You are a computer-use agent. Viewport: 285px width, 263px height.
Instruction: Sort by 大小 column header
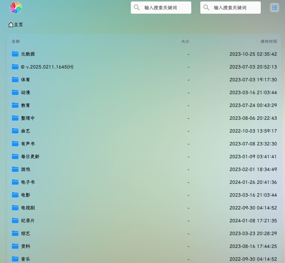coord(185,42)
